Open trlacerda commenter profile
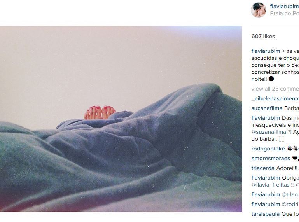Viewport: 299px width, 222px height. coord(263,168)
